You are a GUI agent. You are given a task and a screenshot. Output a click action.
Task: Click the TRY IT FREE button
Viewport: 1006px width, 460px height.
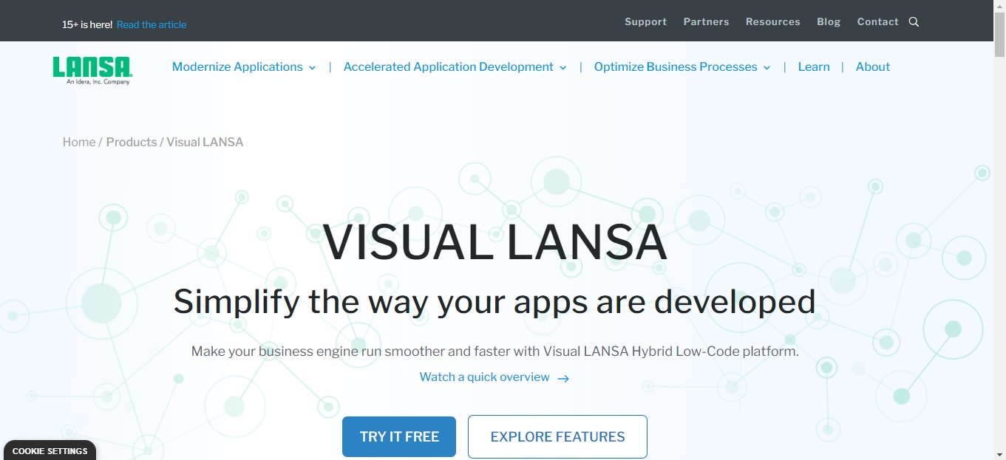tap(399, 436)
